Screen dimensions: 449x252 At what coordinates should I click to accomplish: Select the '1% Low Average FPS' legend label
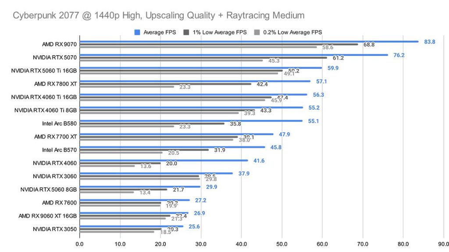pyautogui.click(x=220, y=32)
